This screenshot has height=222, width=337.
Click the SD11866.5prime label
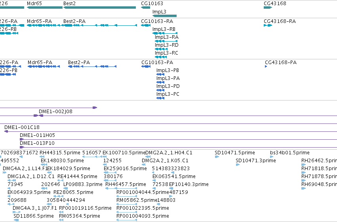34,216
